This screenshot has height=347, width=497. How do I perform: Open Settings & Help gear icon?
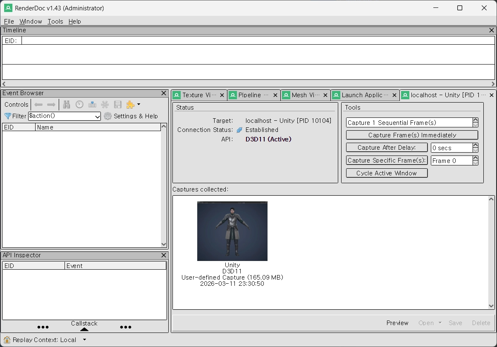click(108, 116)
